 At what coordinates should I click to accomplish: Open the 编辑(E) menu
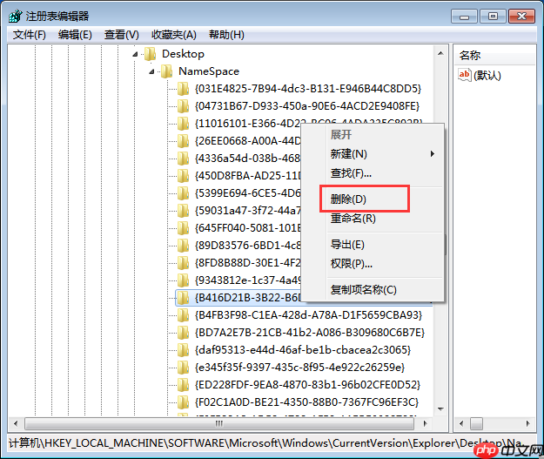pyautogui.click(x=75, y=35)
